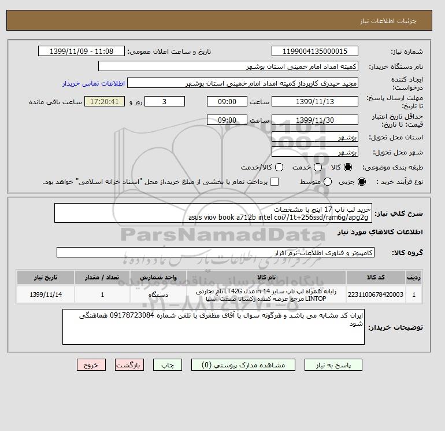The height and width of the screenshot is (431, 445).
Task: Click the remaining days field showing 3
Action: point(165,101)
